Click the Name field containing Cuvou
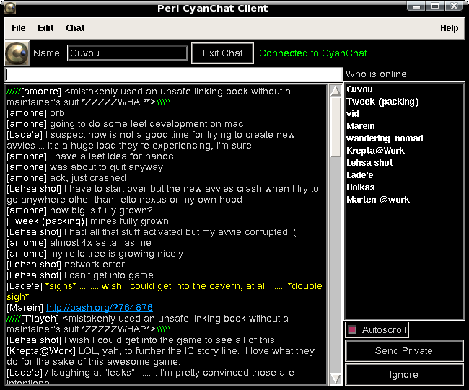469x390 pixels. (128, 53)
